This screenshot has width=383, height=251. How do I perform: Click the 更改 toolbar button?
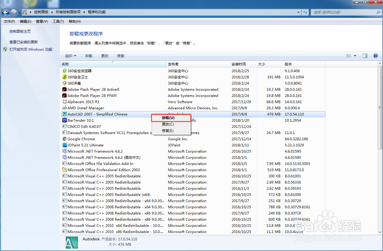[105, 56]
